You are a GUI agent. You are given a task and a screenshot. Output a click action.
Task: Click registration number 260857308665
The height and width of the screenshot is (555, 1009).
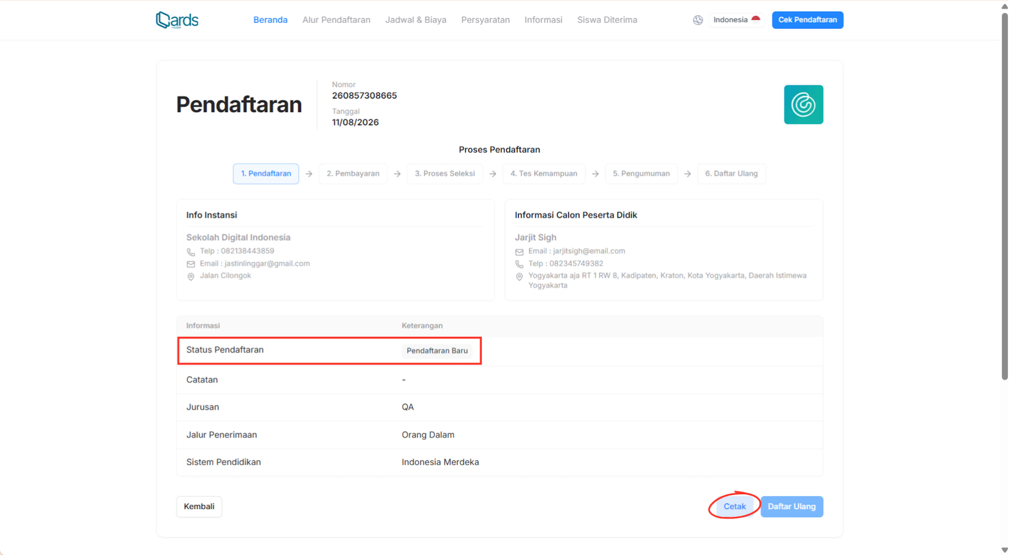(x=364, y=96)
